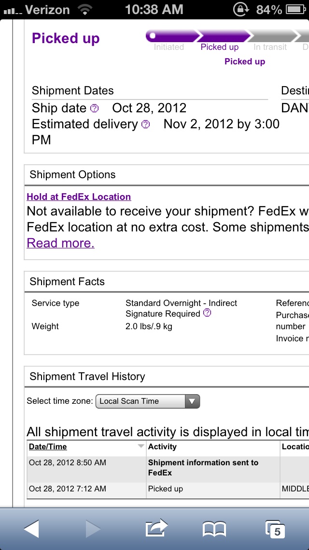Image resolution: width=309 pixels, height=550 pixels.
Task: Tap the battery indicator in status bar
Action: pos(296,10)
